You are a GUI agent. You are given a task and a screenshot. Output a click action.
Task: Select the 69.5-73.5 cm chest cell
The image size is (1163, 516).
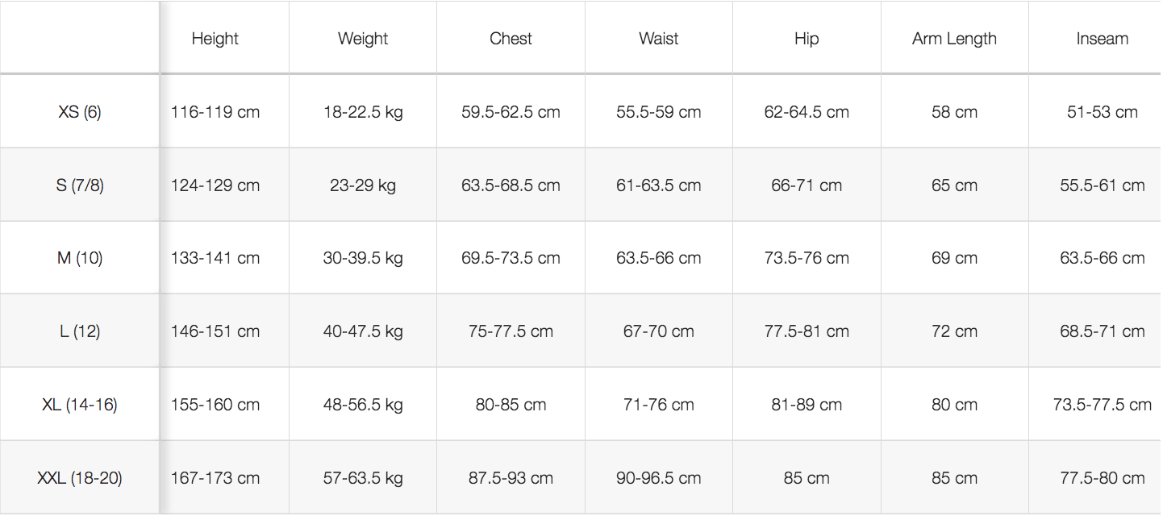pos(511,259)
